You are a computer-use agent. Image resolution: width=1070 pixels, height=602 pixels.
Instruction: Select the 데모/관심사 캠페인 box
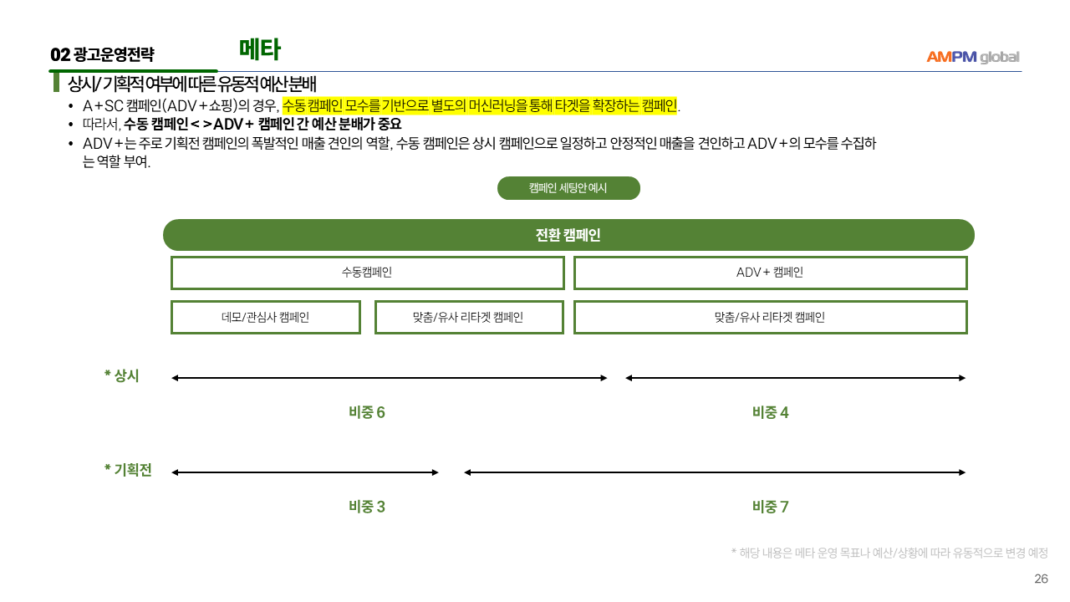click(266, 317)
